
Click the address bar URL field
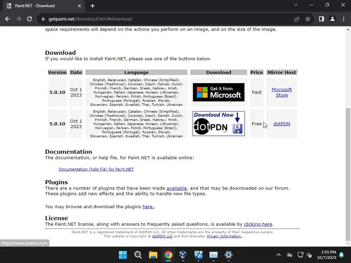166,19
